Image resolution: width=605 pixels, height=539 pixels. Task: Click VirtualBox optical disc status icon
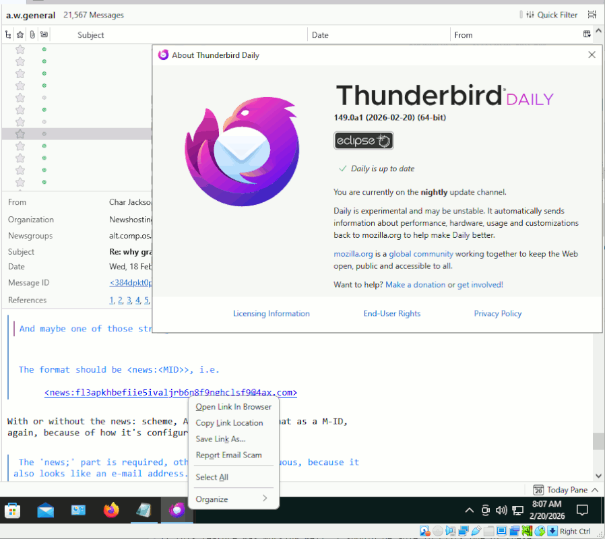coord(437,532)
